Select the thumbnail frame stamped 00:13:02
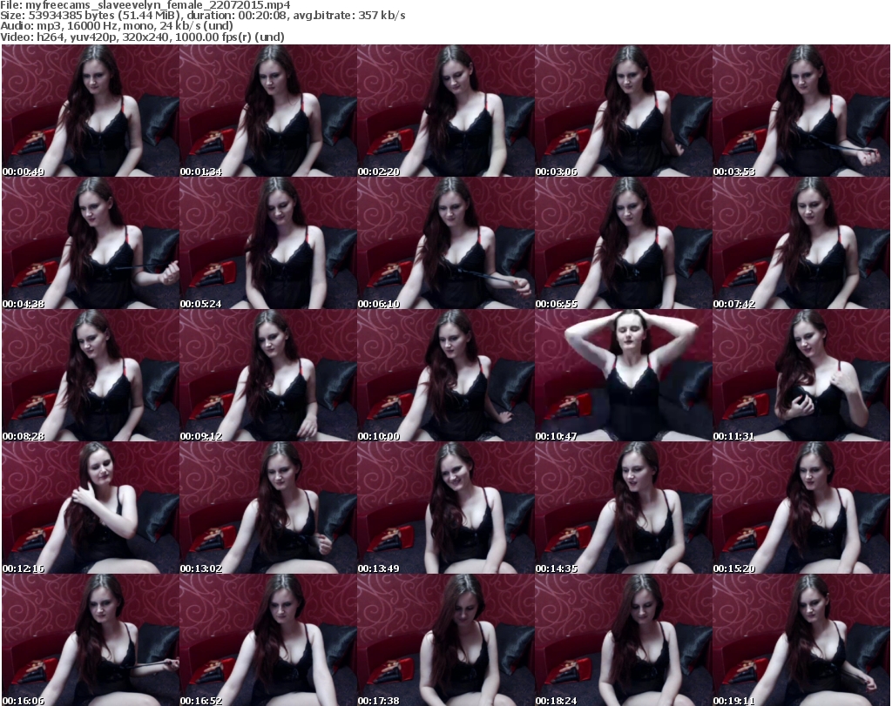Screen dimensions: 892x706 [x=268, y=508]
